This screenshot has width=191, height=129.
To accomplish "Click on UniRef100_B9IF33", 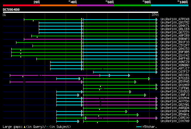I will pos(175,42).
